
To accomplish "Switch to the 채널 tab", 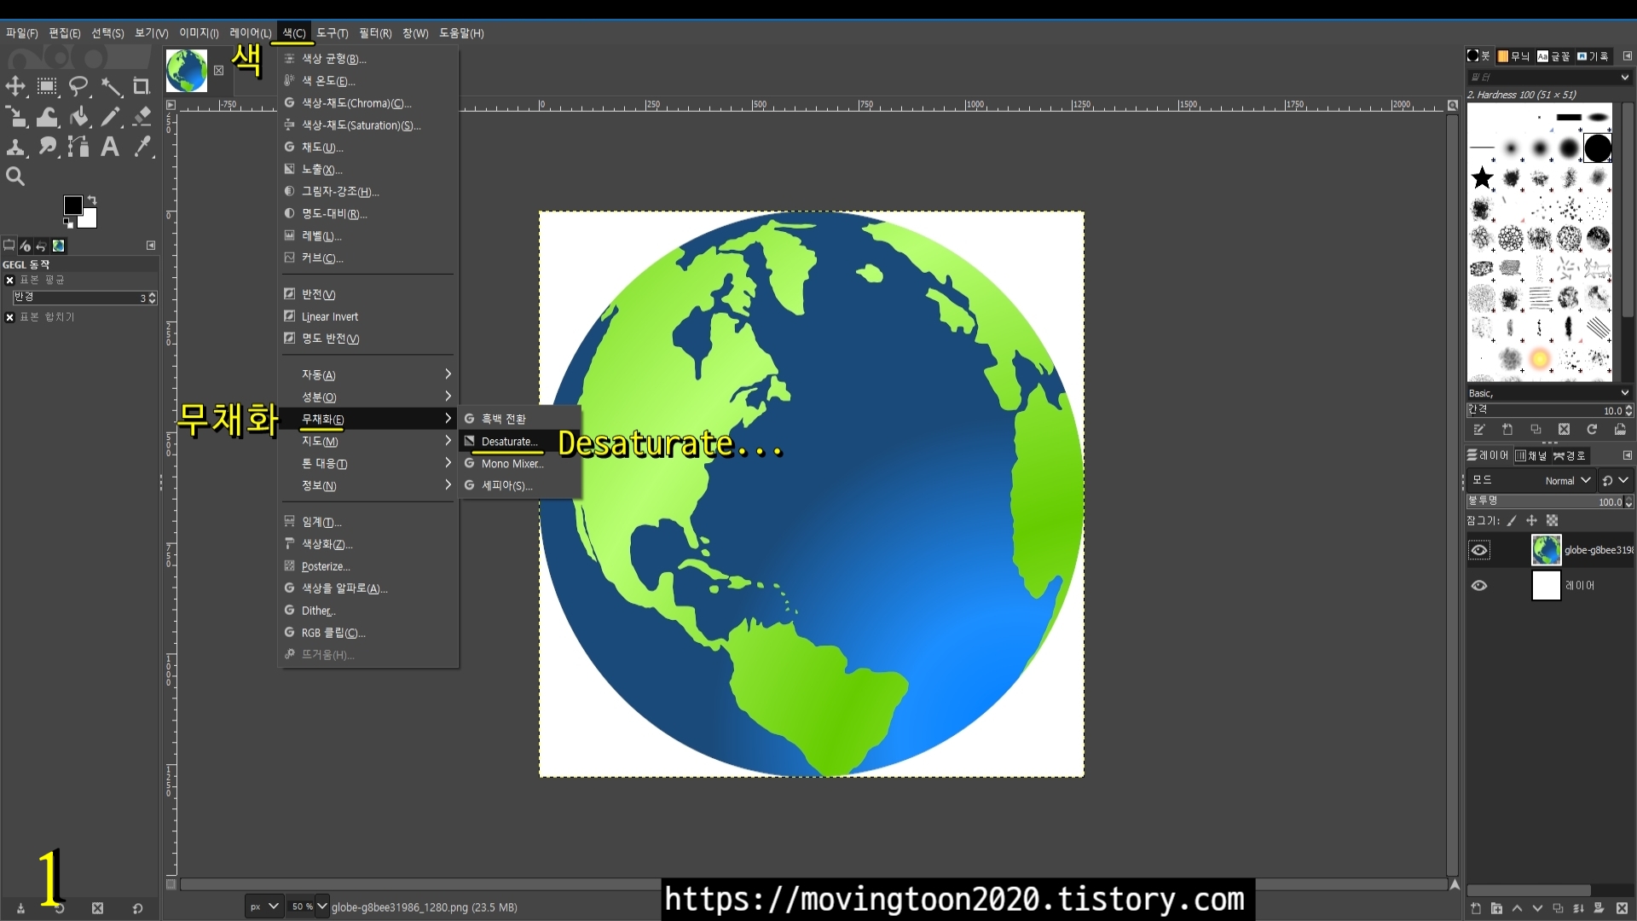I will [x=1530, y=455].
